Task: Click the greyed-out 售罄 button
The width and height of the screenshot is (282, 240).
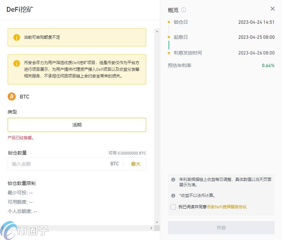Action: coord(221,228)
